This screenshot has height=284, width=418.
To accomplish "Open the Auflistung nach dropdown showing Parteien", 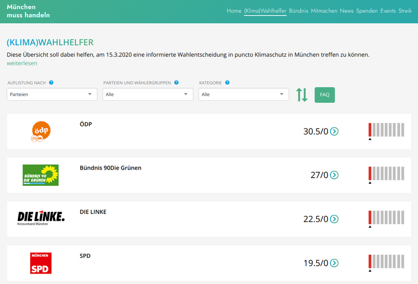I will [52, 94].
